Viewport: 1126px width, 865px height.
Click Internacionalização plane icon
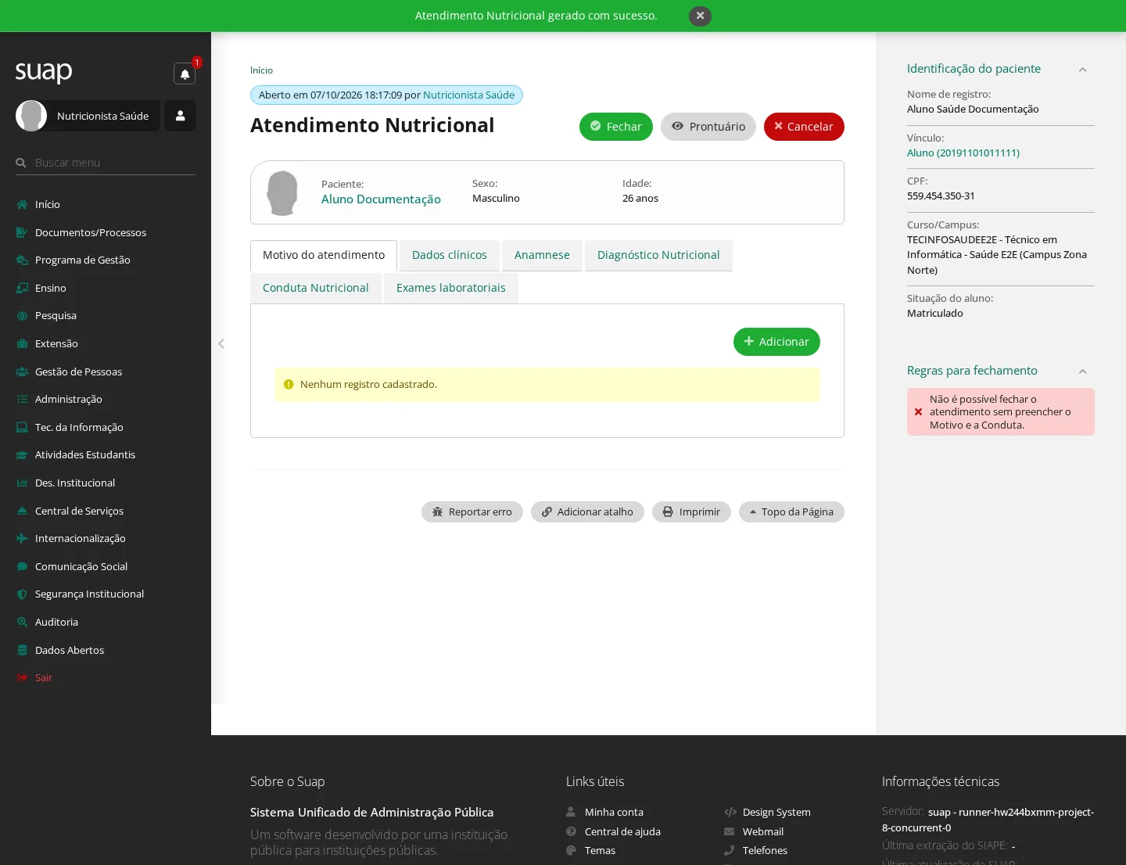(x=22, y=538)
